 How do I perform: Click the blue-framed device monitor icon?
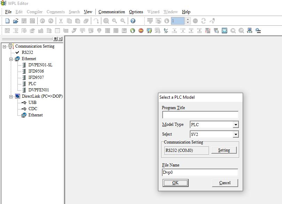(x=225, y=31)
